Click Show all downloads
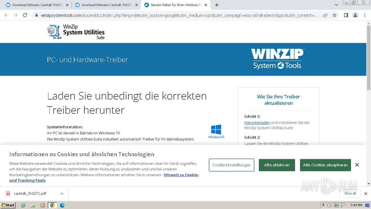 [350, 193]
